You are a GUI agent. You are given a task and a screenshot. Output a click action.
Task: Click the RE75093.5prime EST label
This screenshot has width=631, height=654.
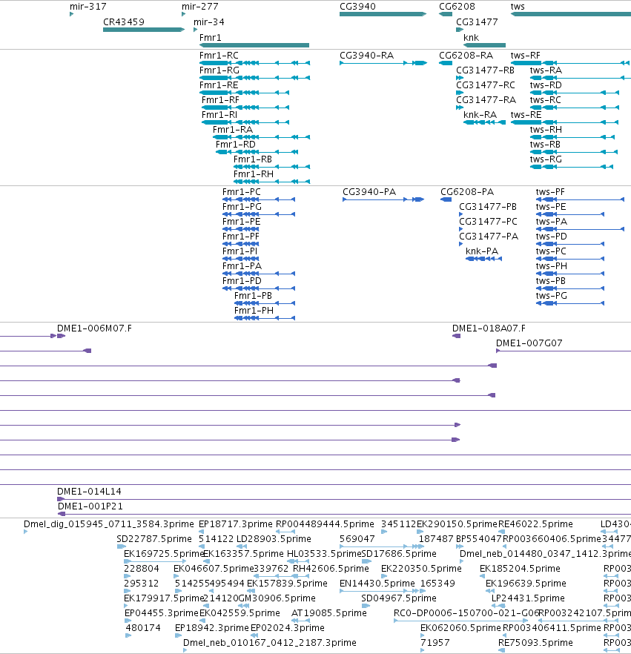[535, 642]
